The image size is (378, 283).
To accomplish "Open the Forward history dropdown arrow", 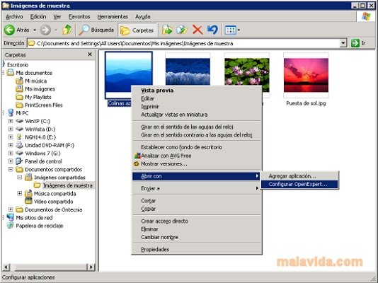I will pos(56,30).
